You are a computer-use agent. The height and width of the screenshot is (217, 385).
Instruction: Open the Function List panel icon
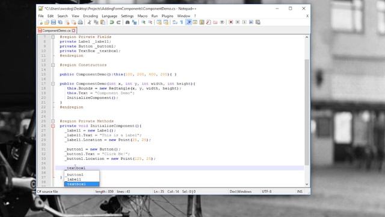pos(209,22)
